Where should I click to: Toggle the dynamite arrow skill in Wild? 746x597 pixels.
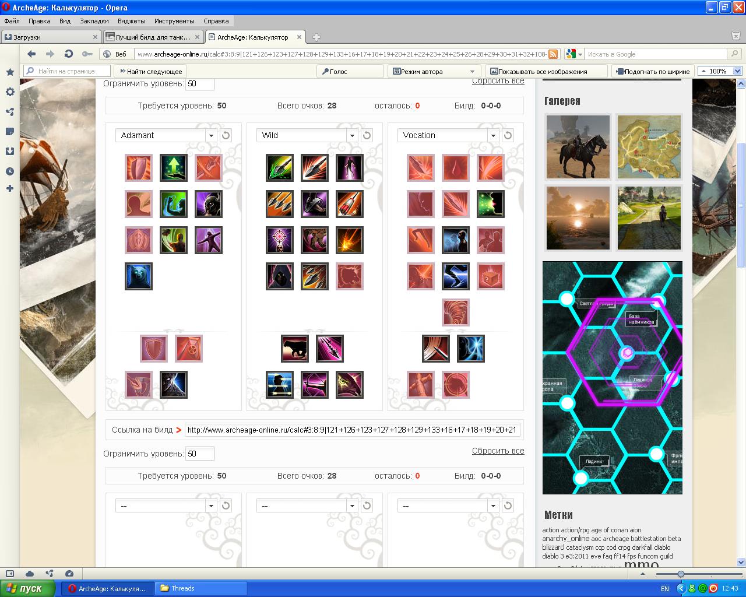[350, 204]
